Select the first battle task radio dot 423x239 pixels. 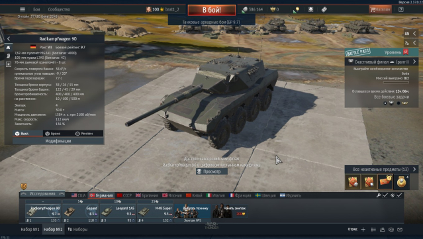point(385,103)
